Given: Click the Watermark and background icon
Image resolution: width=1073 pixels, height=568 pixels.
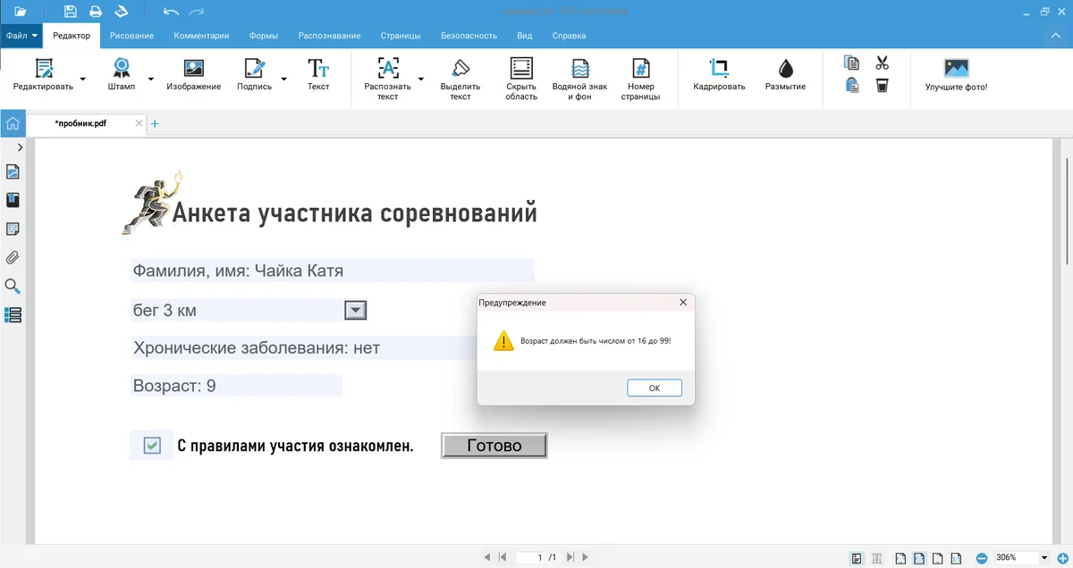Looking at the screenshot, I should point(579,69).
